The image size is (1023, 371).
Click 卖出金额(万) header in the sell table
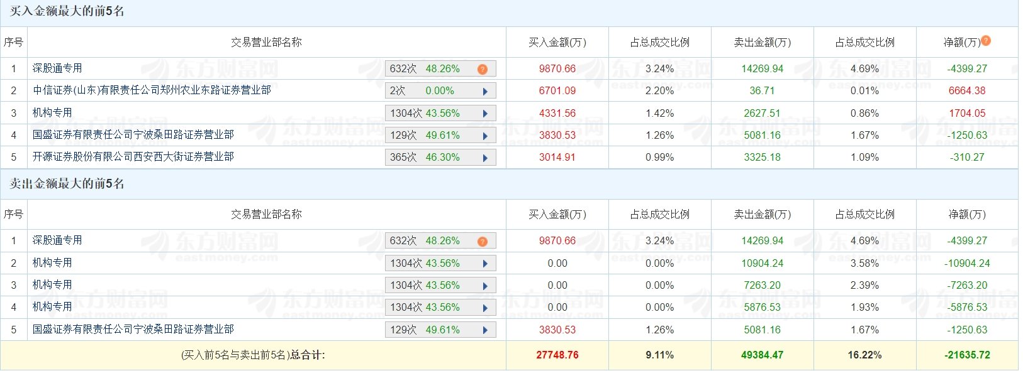[763, 215]
